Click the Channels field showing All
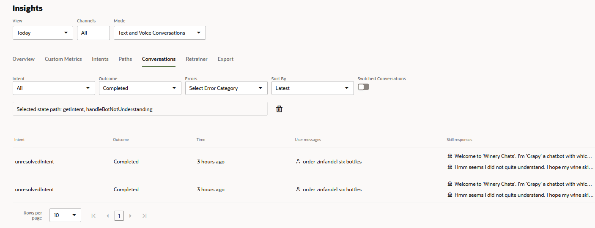This screenshot has width=595, height=228. coord(93,33)
